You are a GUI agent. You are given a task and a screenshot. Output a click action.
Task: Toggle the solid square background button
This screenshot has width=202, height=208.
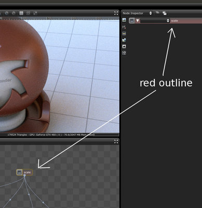click(21, 13)
